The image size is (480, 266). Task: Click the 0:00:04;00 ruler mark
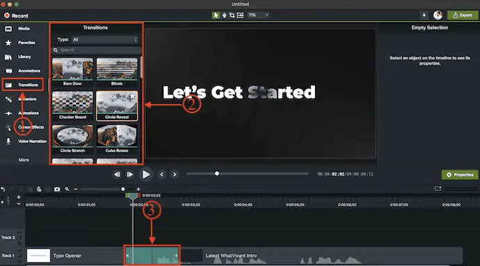click(x=243, y=205)
